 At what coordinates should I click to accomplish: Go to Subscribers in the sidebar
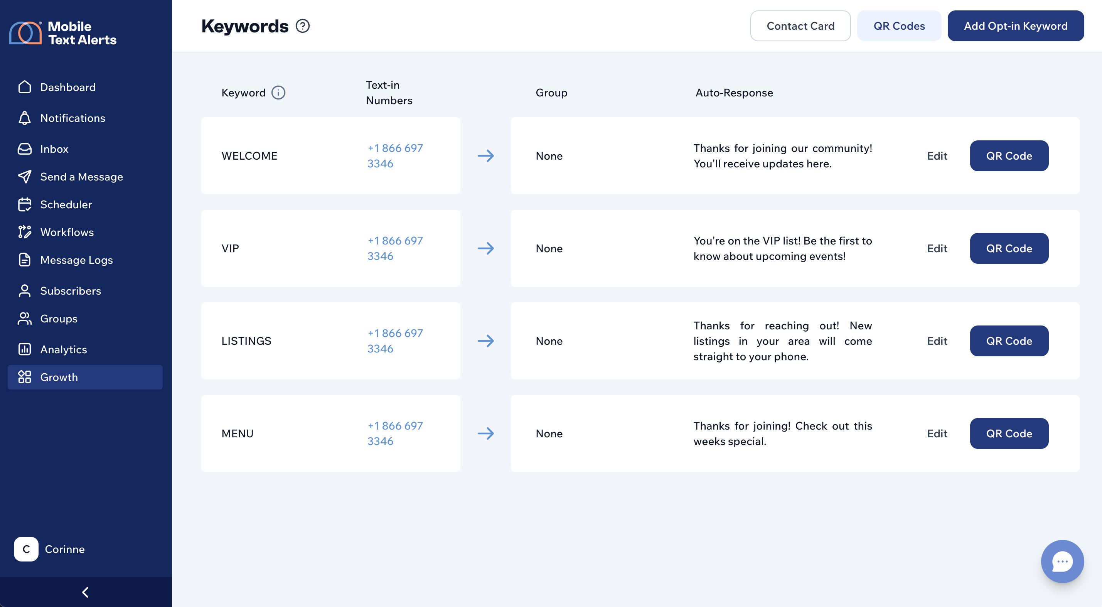click(x=71, y=291)
